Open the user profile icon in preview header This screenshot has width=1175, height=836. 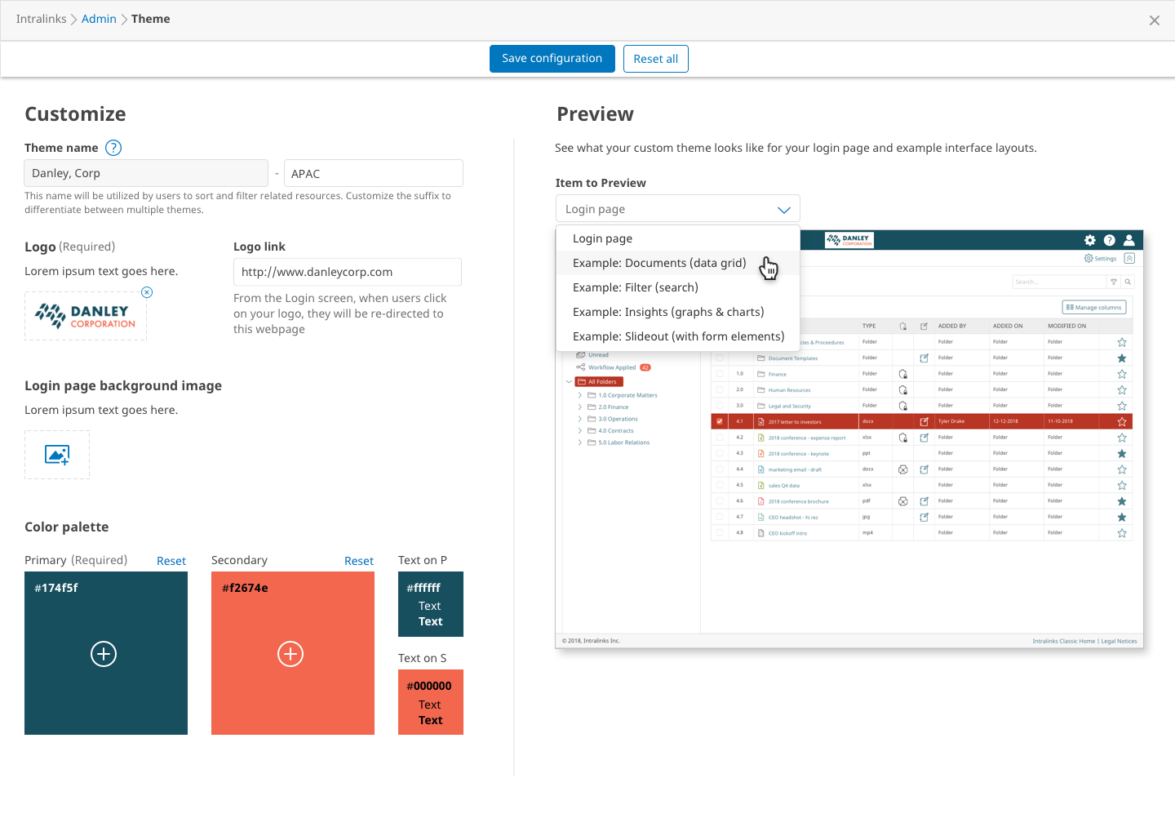pos(1129,240)
